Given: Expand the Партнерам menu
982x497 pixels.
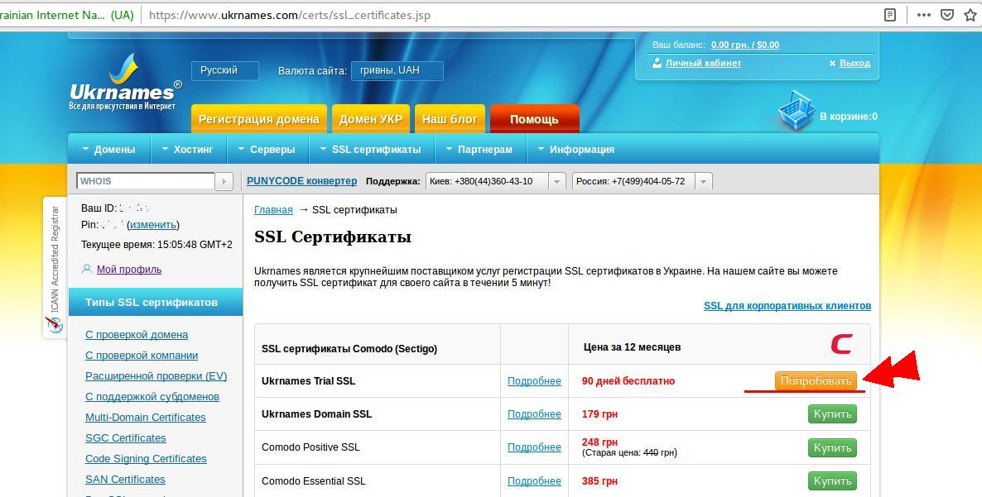Looking at the screenshot, I should (479, 150).
